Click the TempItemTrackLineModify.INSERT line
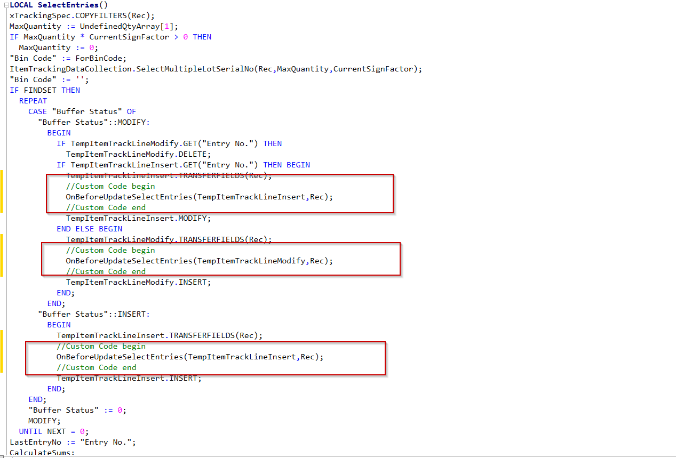This screenshot has height=458, width=676. pyautogui.click(x=139, y=282)
